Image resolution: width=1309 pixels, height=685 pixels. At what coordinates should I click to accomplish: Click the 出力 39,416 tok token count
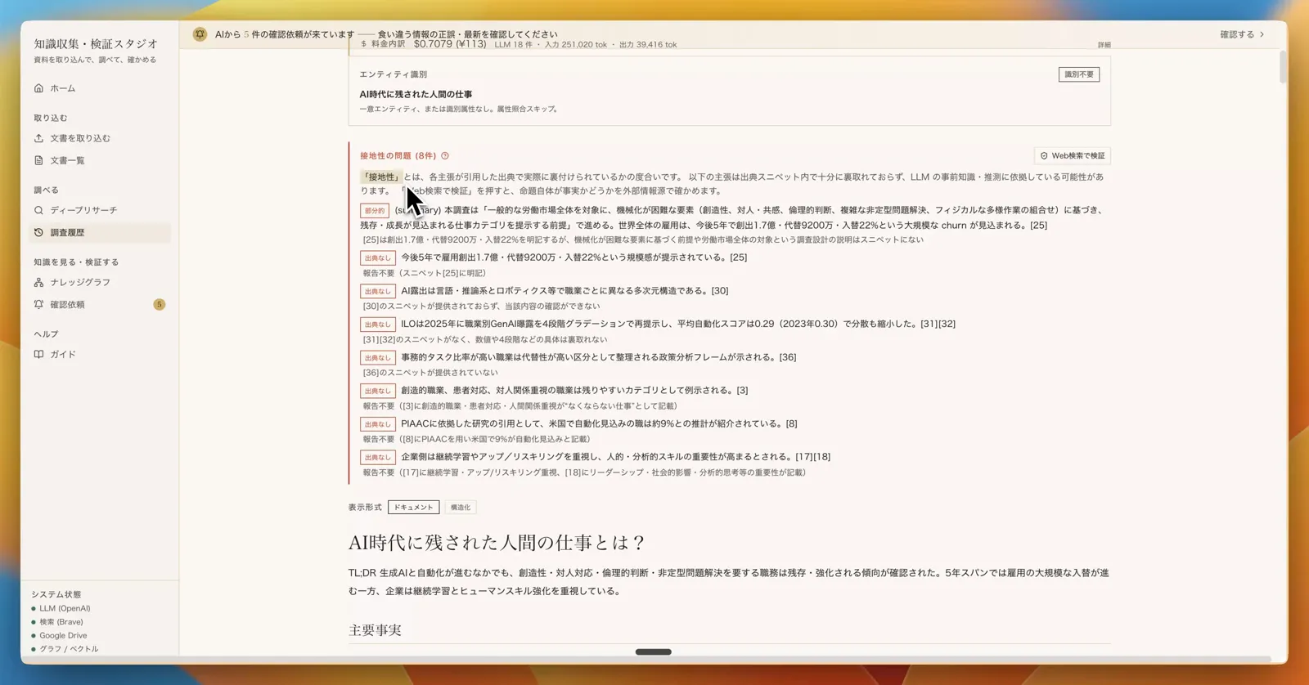pos(648,45)
